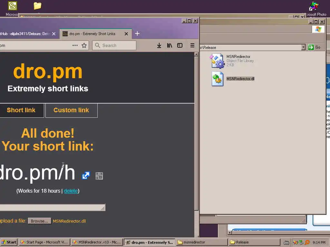Open the Microsoft desktop shortcut icon
This screenshot has width=330, height=247.
13,6
